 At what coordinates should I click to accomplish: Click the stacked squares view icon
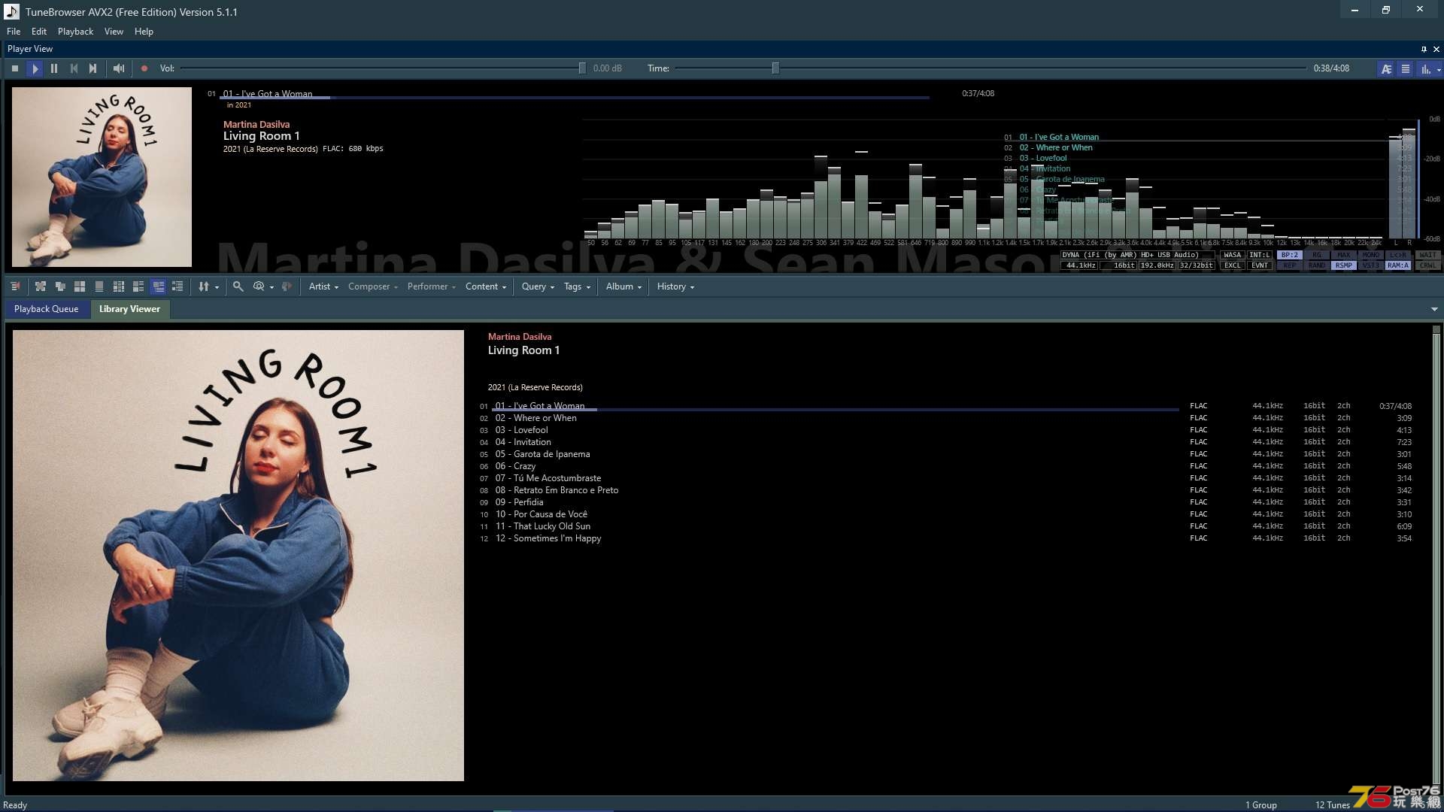point(60,286)
